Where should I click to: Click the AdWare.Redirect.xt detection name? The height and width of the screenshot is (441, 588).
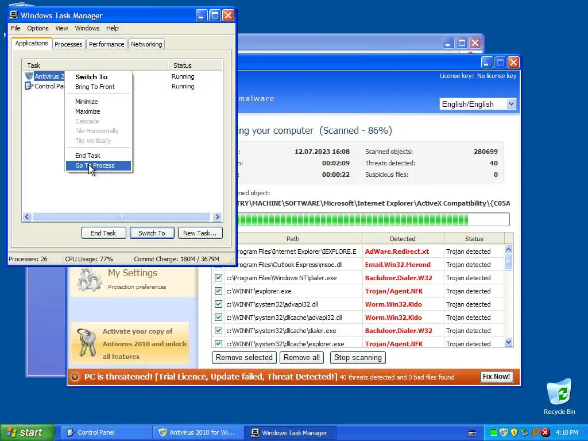[x=397, y=252]
